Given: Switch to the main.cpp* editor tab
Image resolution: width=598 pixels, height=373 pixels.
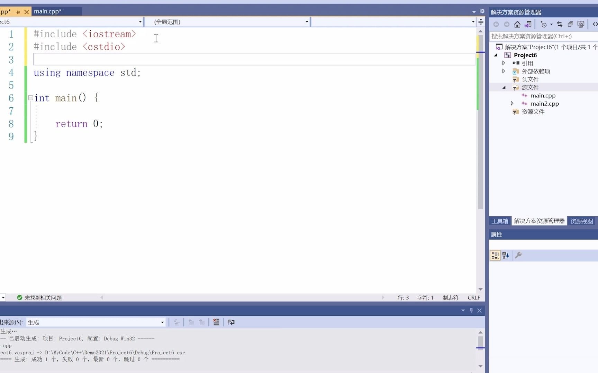Looking at the screenshot, I should pyautogui.click(x=48, y=11).
